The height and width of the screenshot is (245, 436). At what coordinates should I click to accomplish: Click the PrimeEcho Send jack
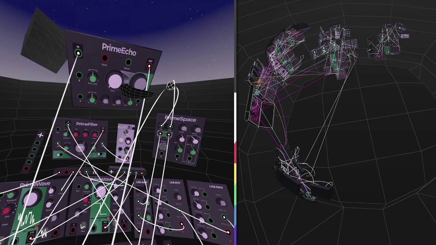105,58
